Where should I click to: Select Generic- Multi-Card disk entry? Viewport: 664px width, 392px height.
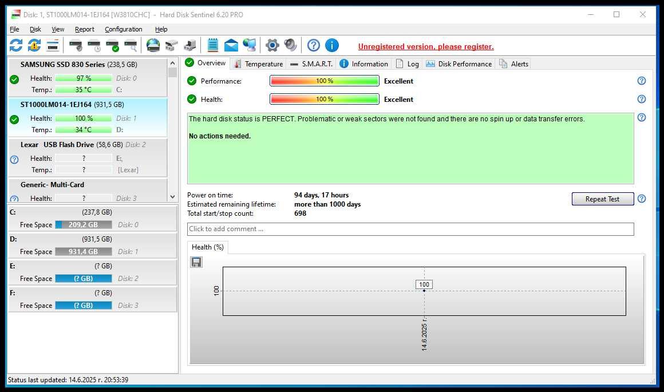coord(88,190)
